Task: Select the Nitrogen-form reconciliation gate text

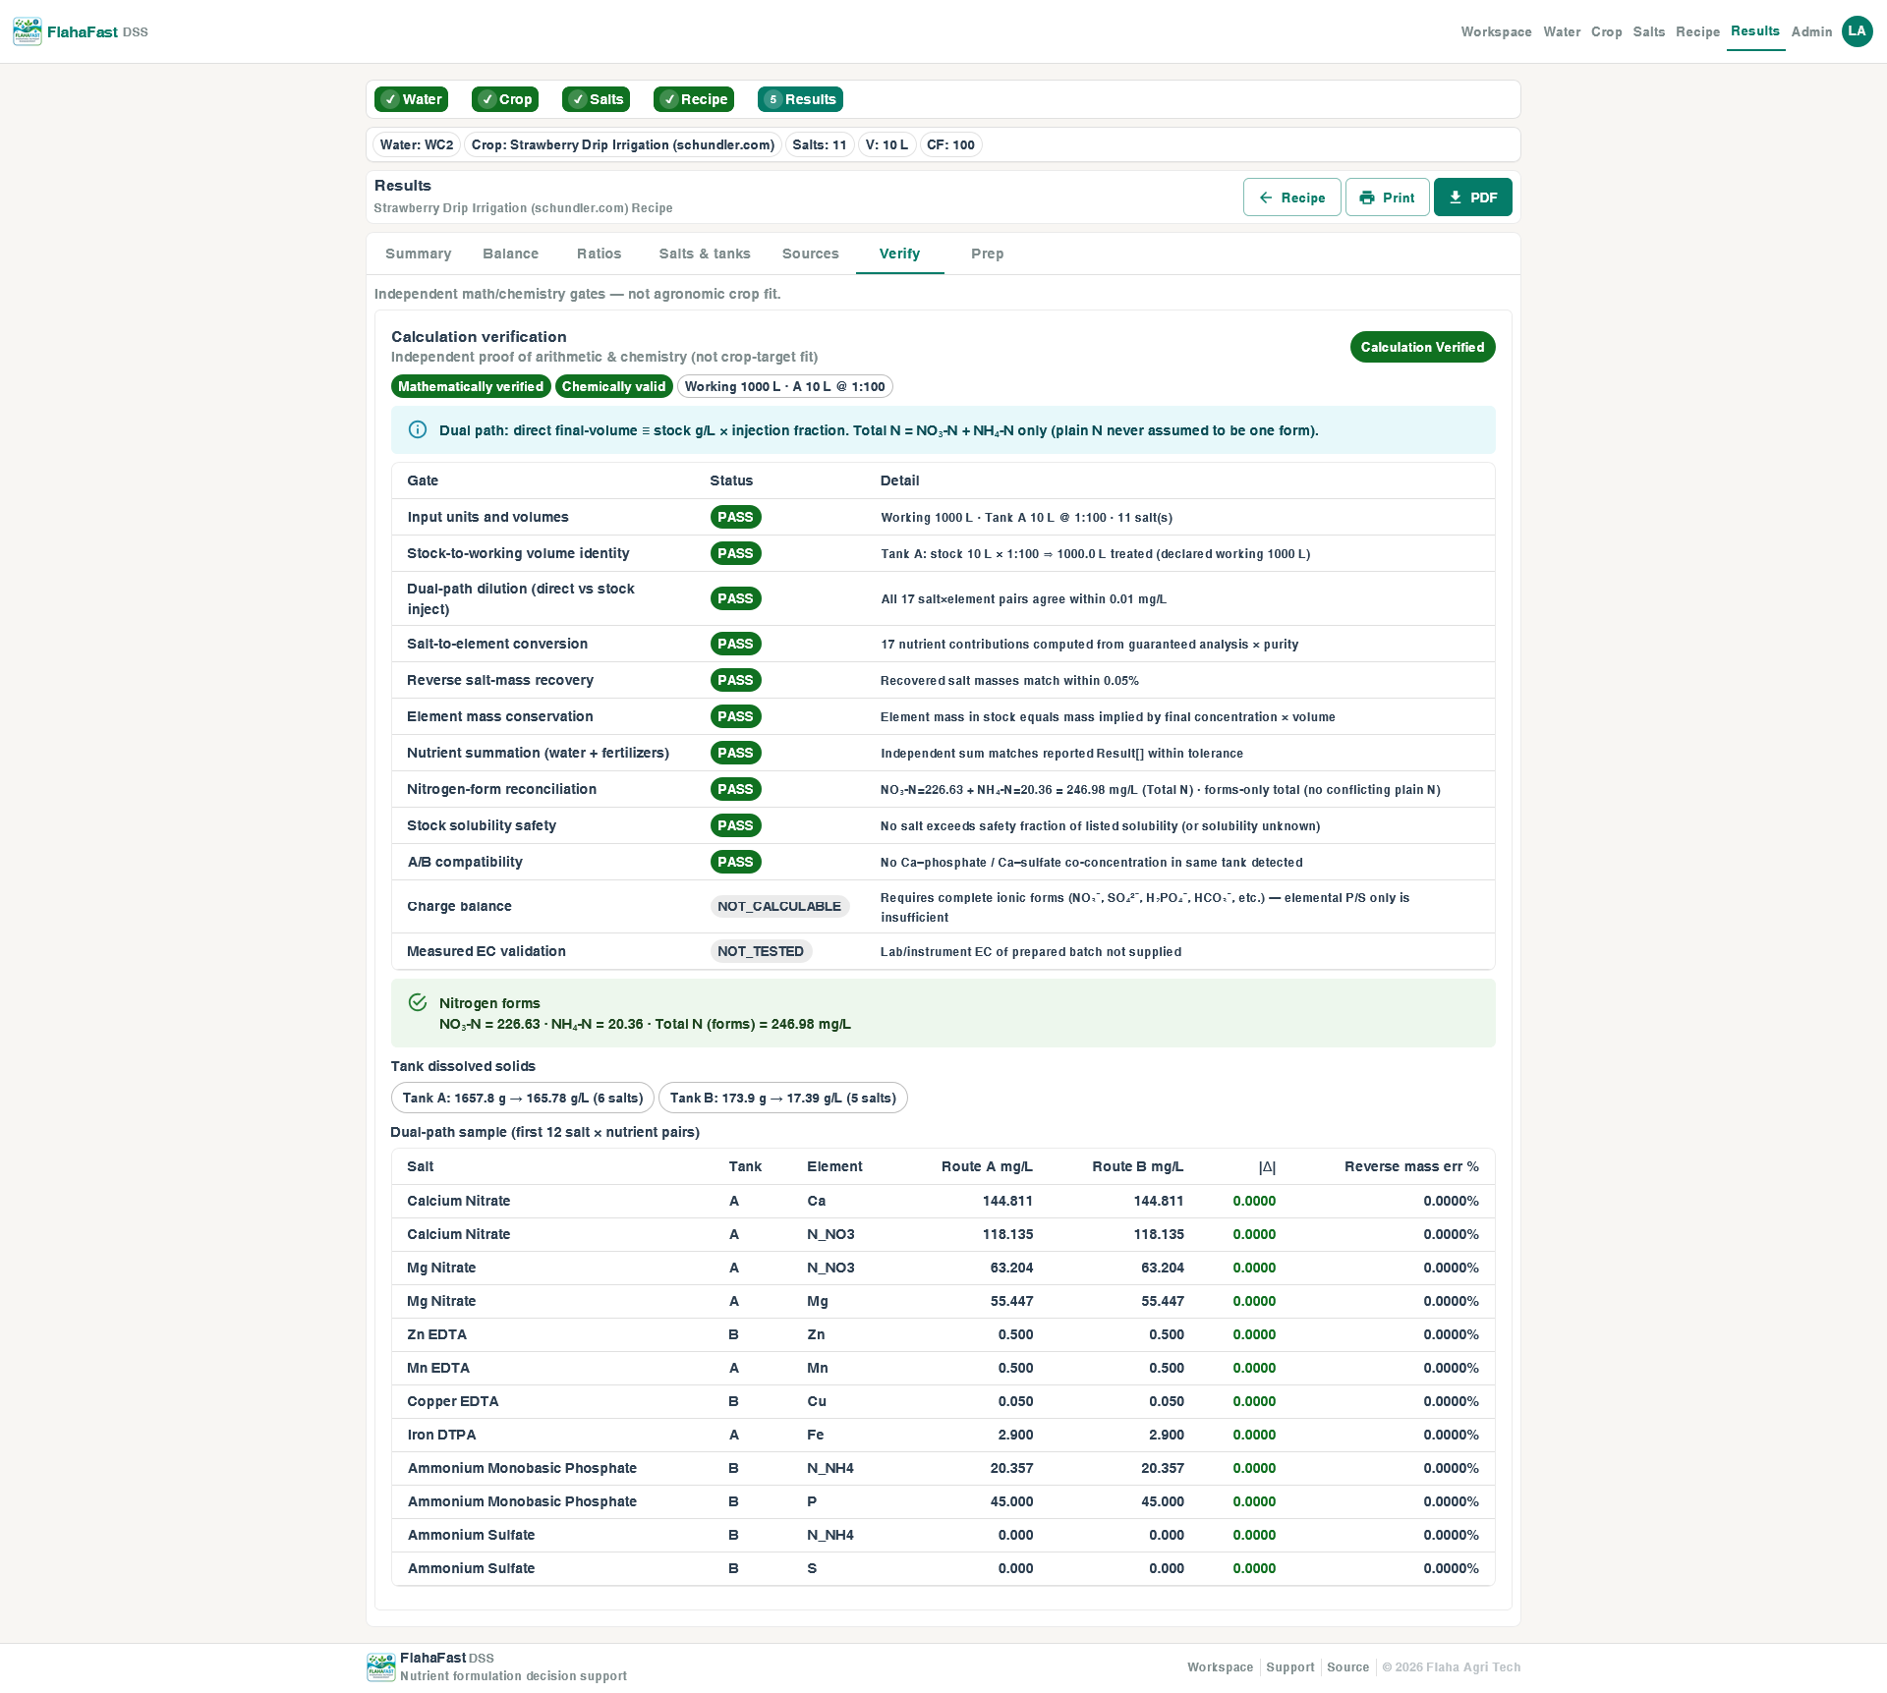Action: point(501,789)
